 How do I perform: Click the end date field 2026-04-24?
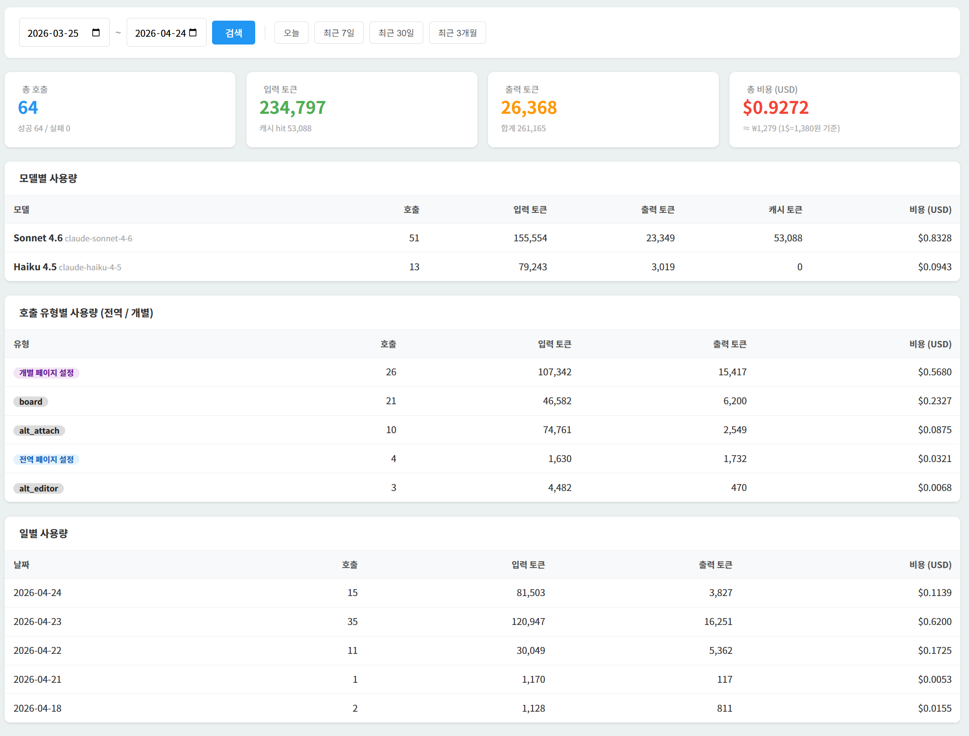160,33
